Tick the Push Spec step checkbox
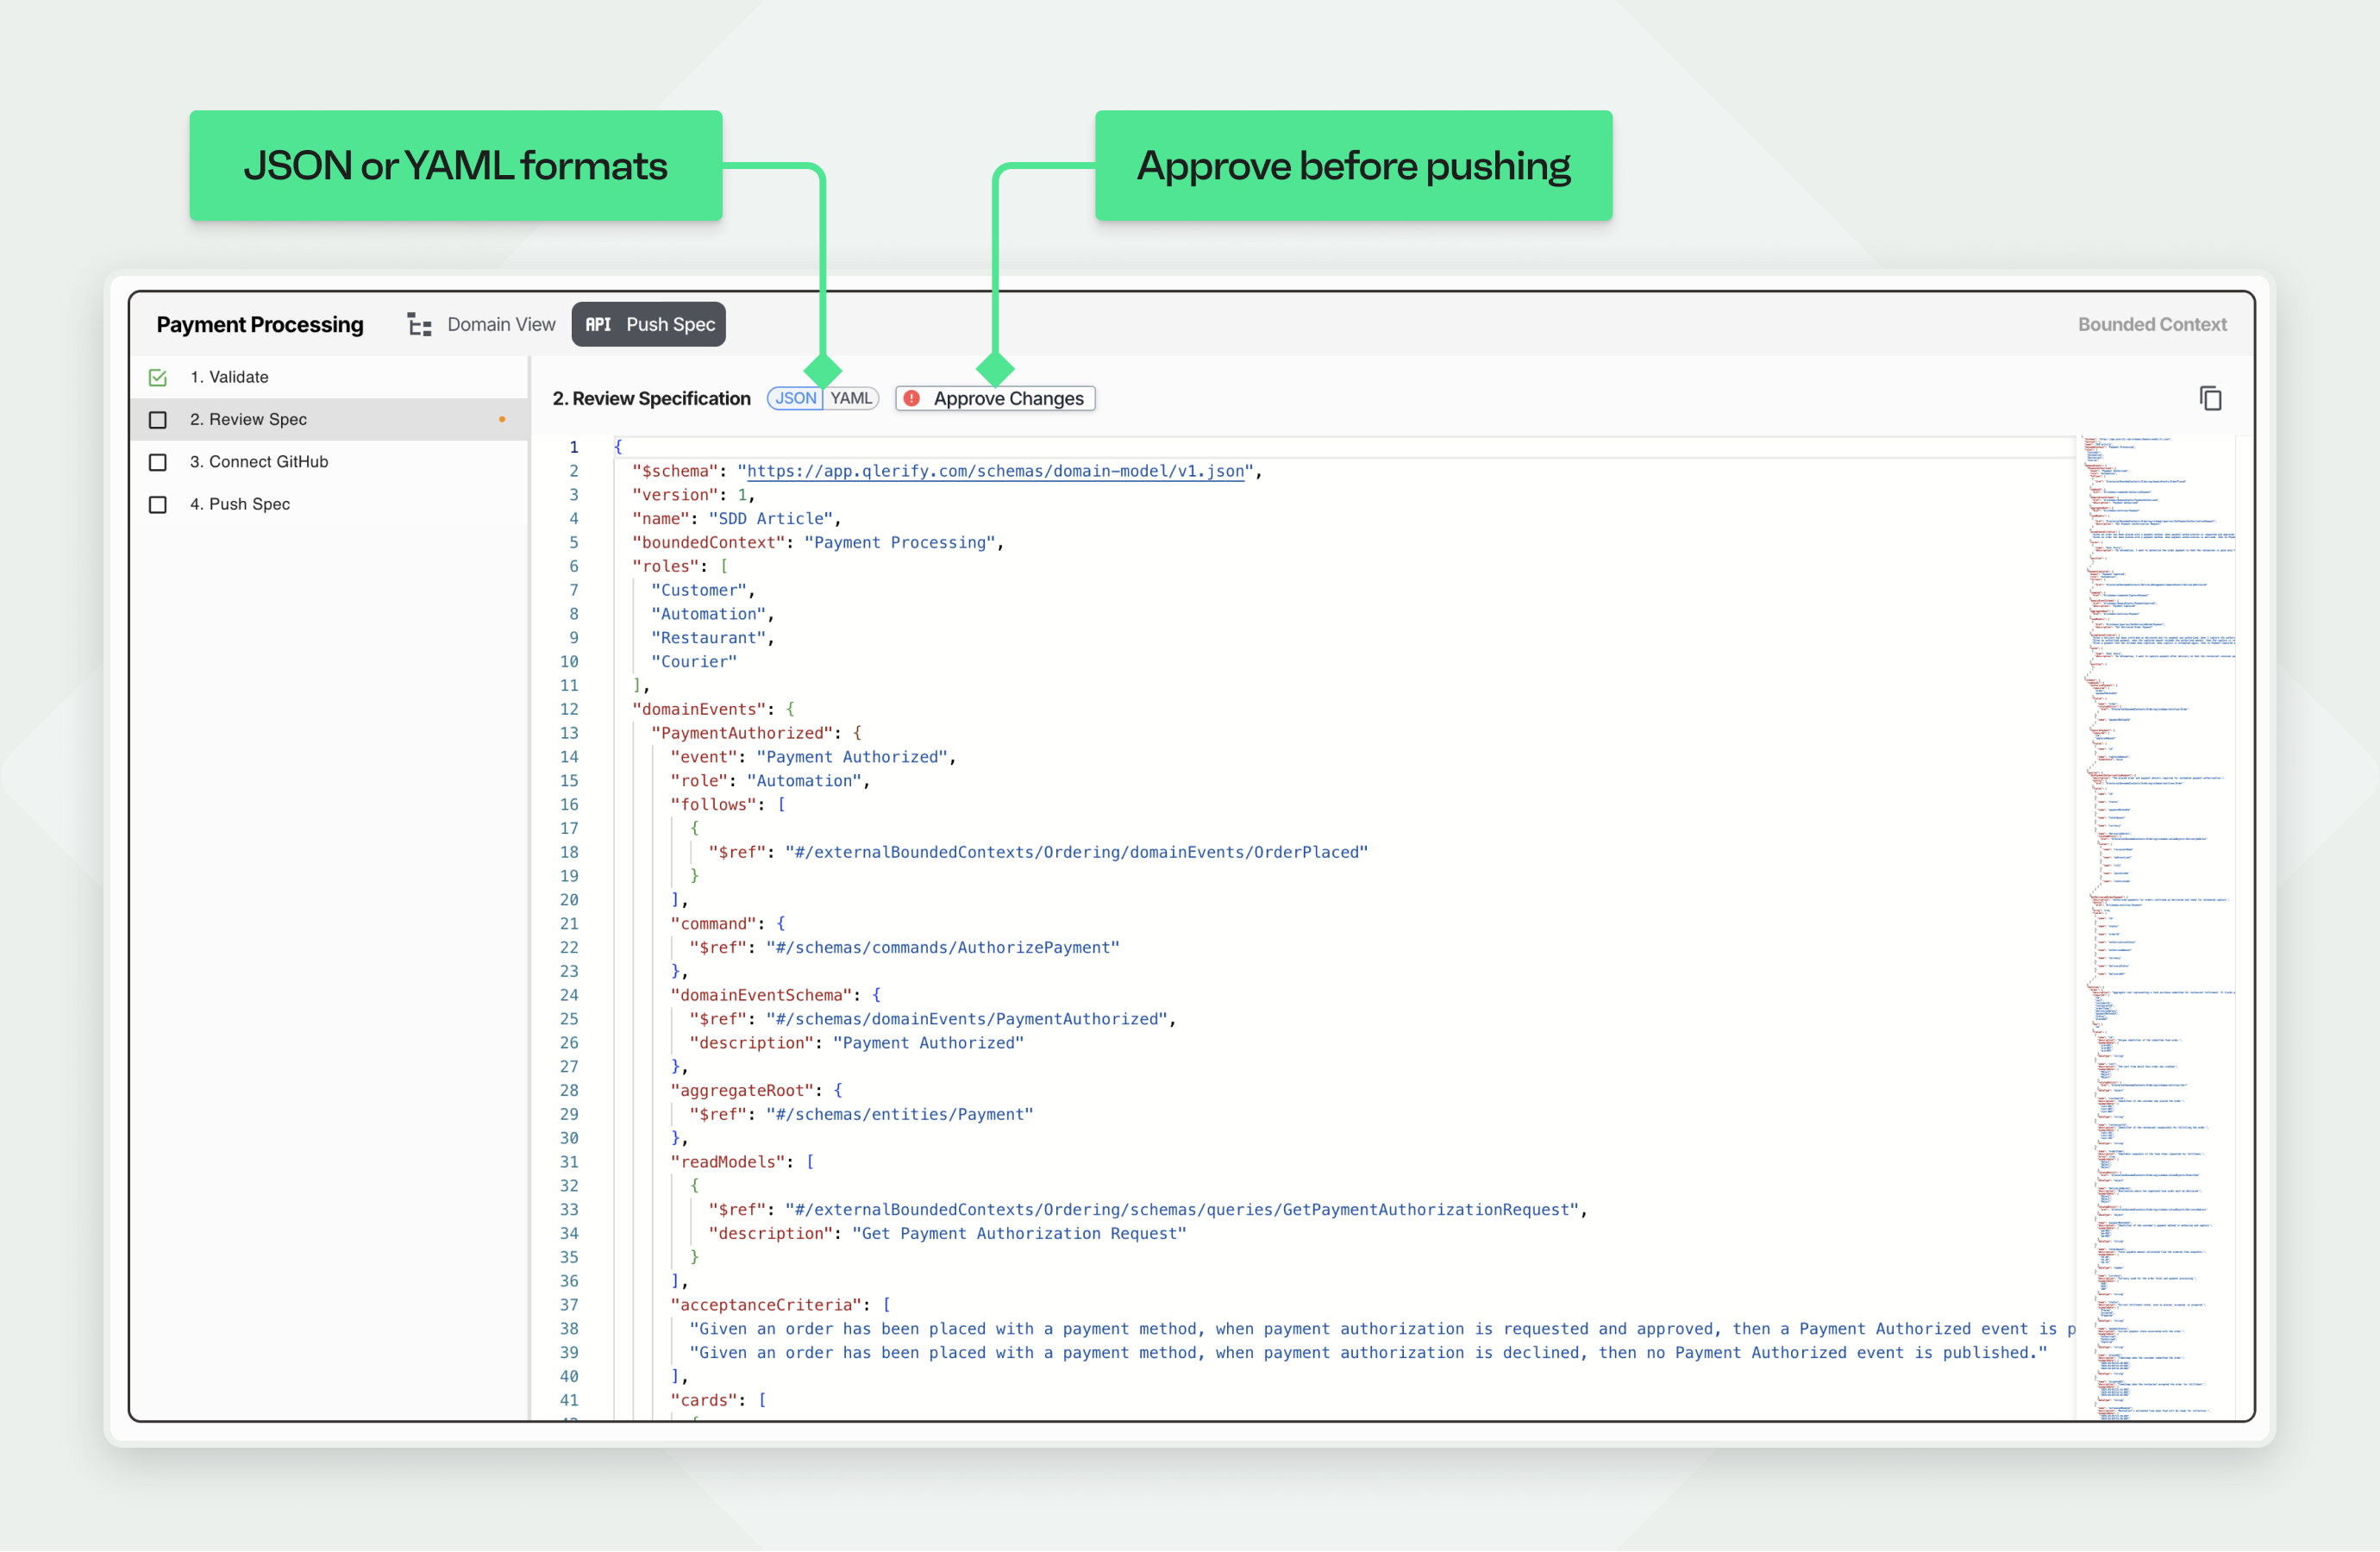The height and width of the screenshot is (1552, 2380). click(x=158, y=504)
